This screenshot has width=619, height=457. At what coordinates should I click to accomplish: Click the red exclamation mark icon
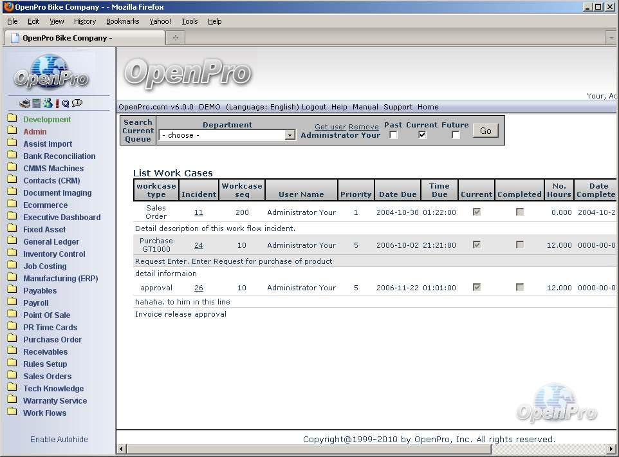point(57,103)
